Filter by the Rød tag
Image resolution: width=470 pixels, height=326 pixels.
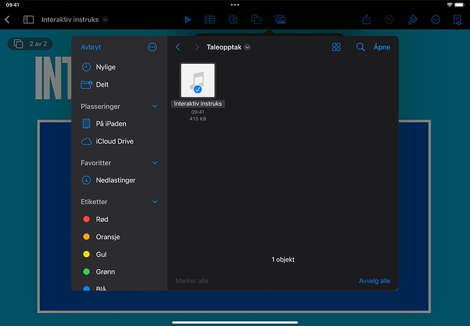pyautogui.click(x=119, y=219)
